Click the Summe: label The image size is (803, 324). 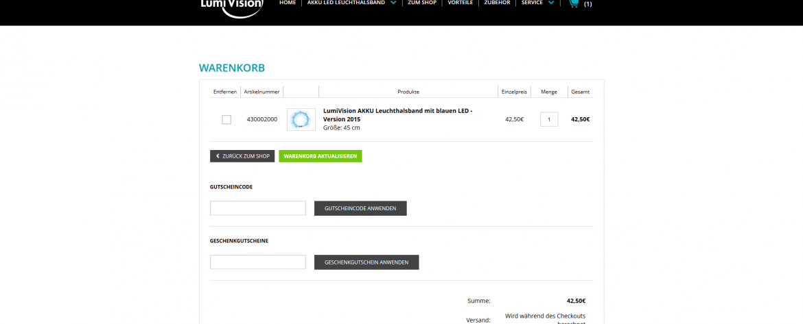pos(479,301)
